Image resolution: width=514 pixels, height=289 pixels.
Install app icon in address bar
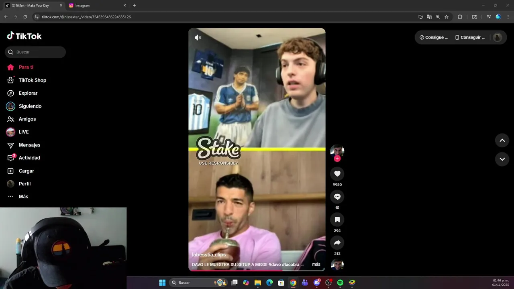420,17
